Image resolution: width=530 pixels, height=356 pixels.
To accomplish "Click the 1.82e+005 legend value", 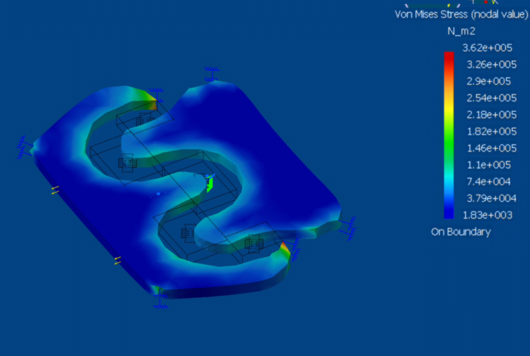I will (490, 131).
